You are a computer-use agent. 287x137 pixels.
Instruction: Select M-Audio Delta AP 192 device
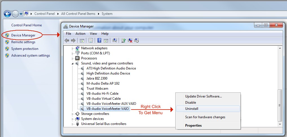(x=103, y=83)
